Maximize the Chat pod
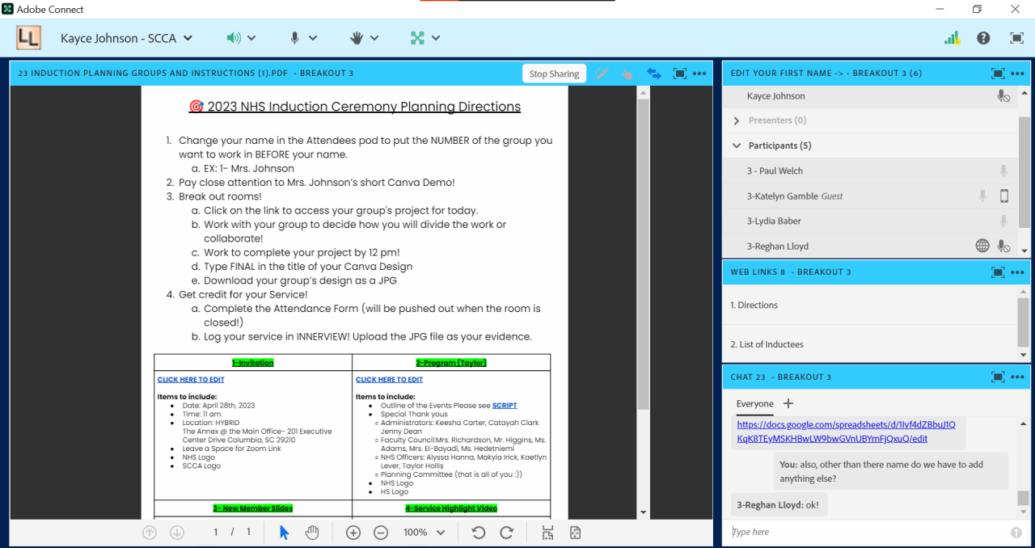Screen dimensions: 1035x548 [998, 377]
